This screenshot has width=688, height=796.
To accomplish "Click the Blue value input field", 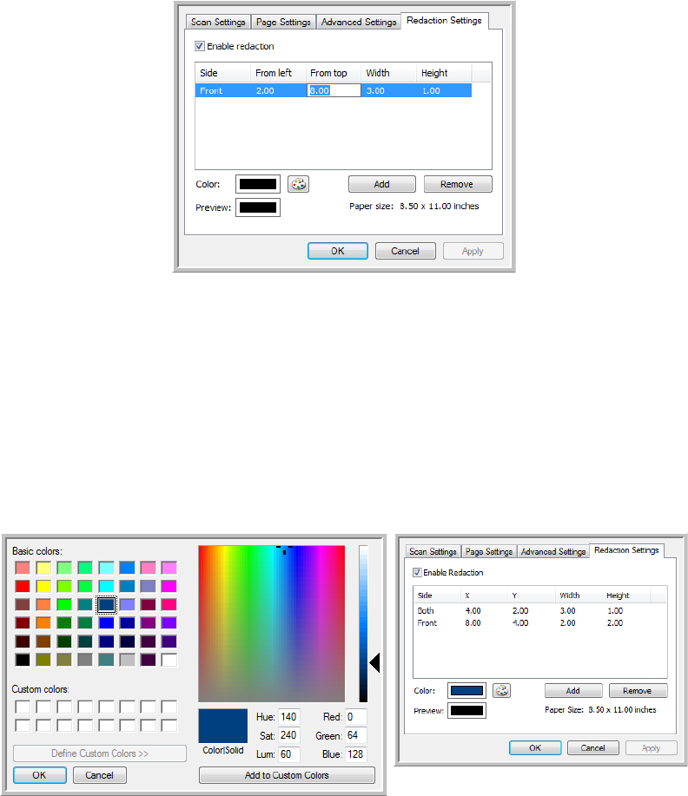I will pyautogui.click(x=355, y=753).
